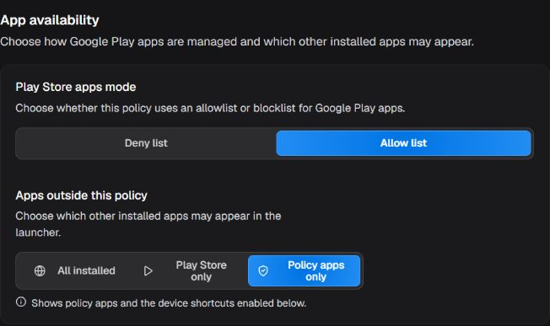This screenshot has width=550, height=326.
Task: Choose the Policy apps only option
Action: 305,270
